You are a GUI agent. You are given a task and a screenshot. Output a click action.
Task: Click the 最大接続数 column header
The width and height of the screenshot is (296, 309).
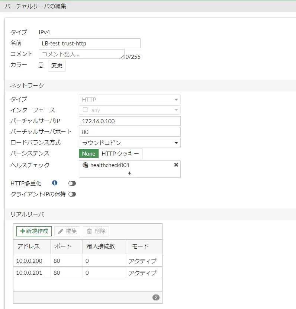coord(104,247)
